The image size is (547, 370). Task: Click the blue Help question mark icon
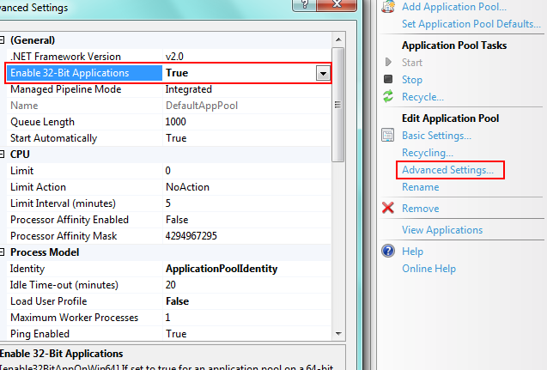(x=388, y=251)
